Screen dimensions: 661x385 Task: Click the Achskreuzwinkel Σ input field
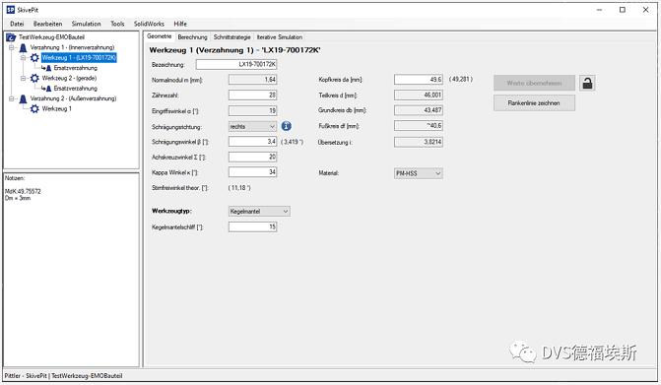252,157
